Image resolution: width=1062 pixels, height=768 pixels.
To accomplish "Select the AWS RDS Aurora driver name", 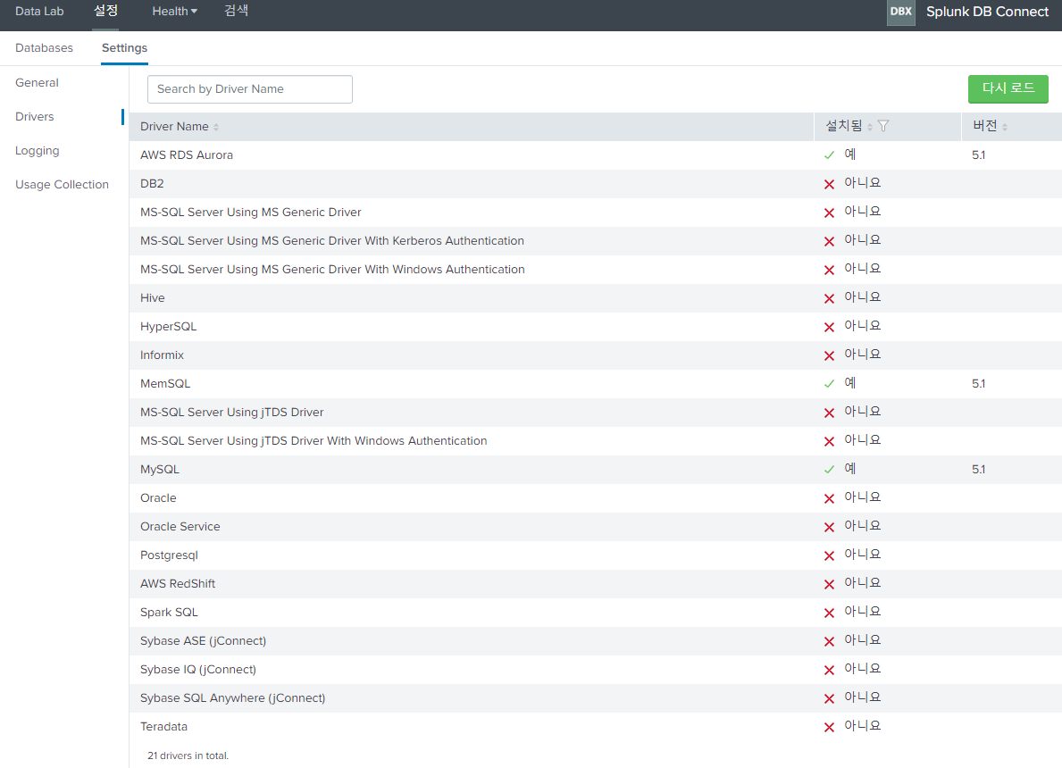I will coord(187,155).
